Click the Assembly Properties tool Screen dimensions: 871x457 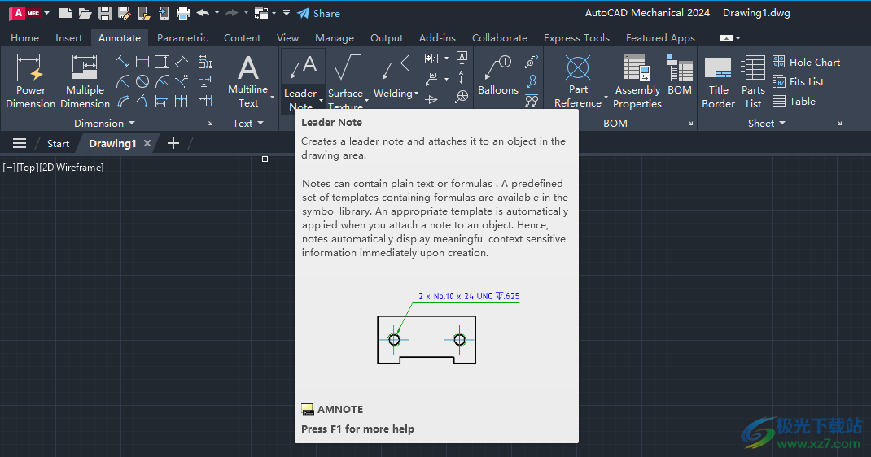637,81
